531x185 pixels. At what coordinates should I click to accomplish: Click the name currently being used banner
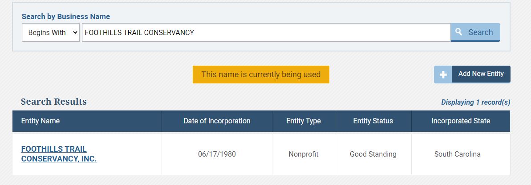261,74
